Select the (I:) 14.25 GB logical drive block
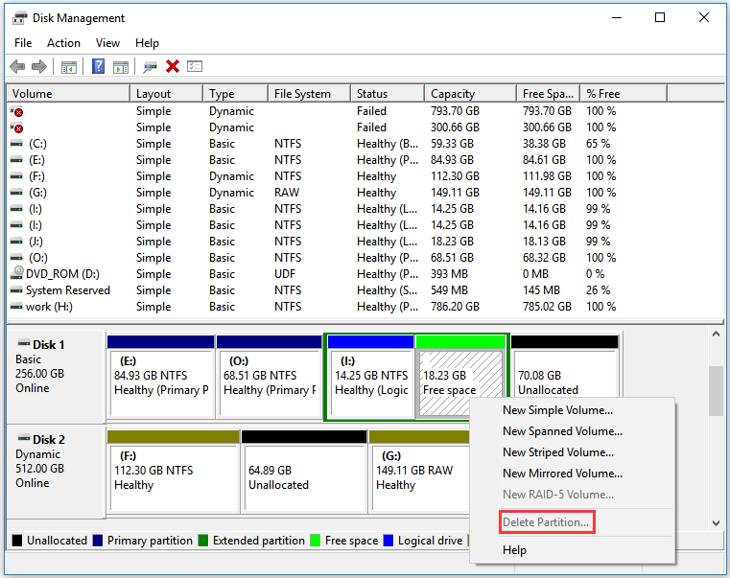 [x=370, y=376]
